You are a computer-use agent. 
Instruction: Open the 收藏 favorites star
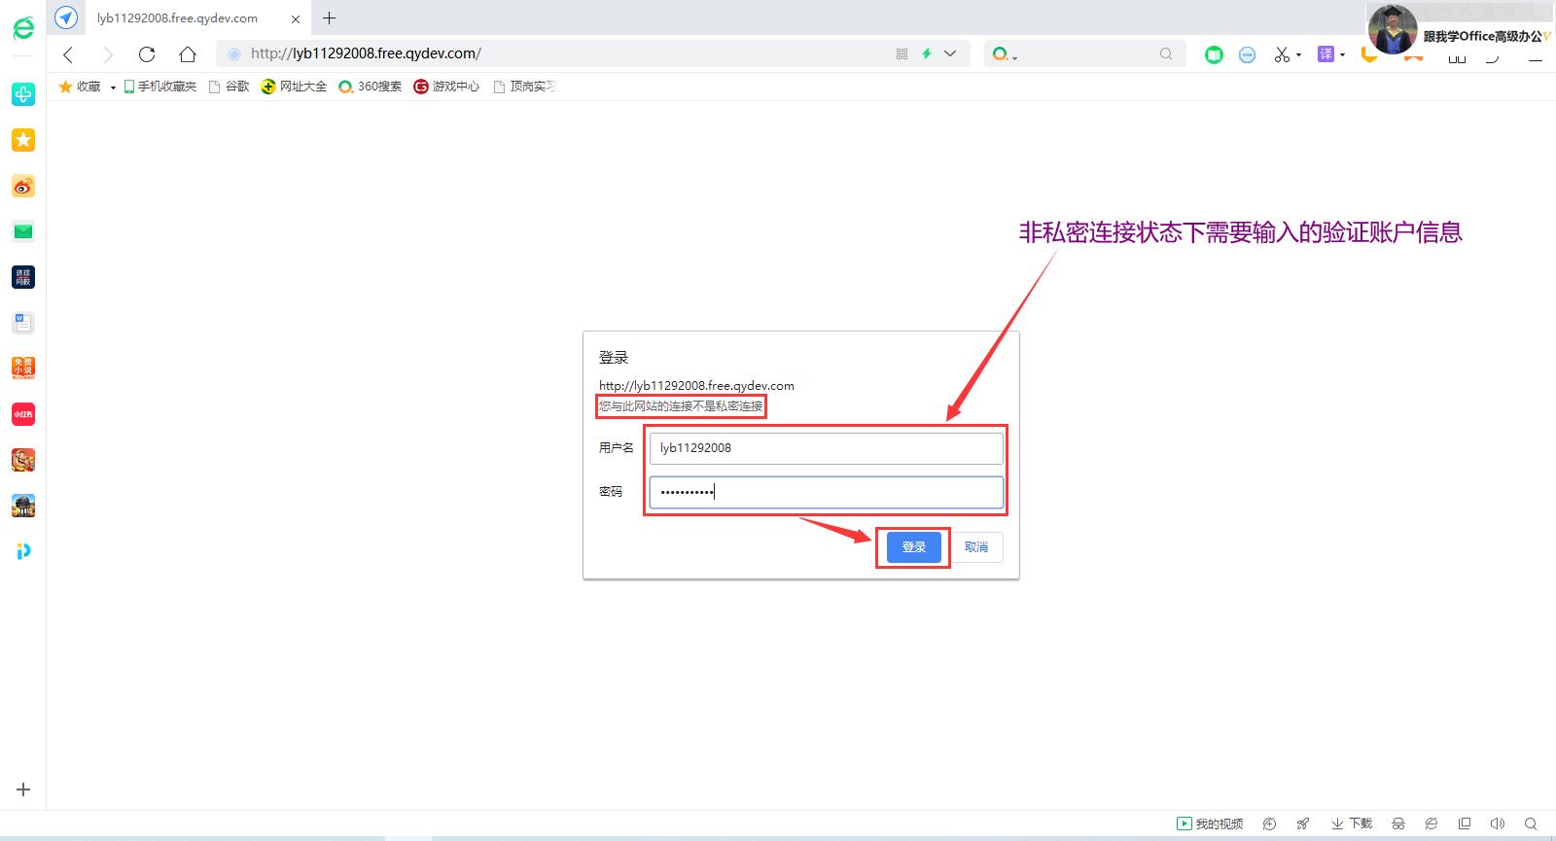tap(79, 87)
